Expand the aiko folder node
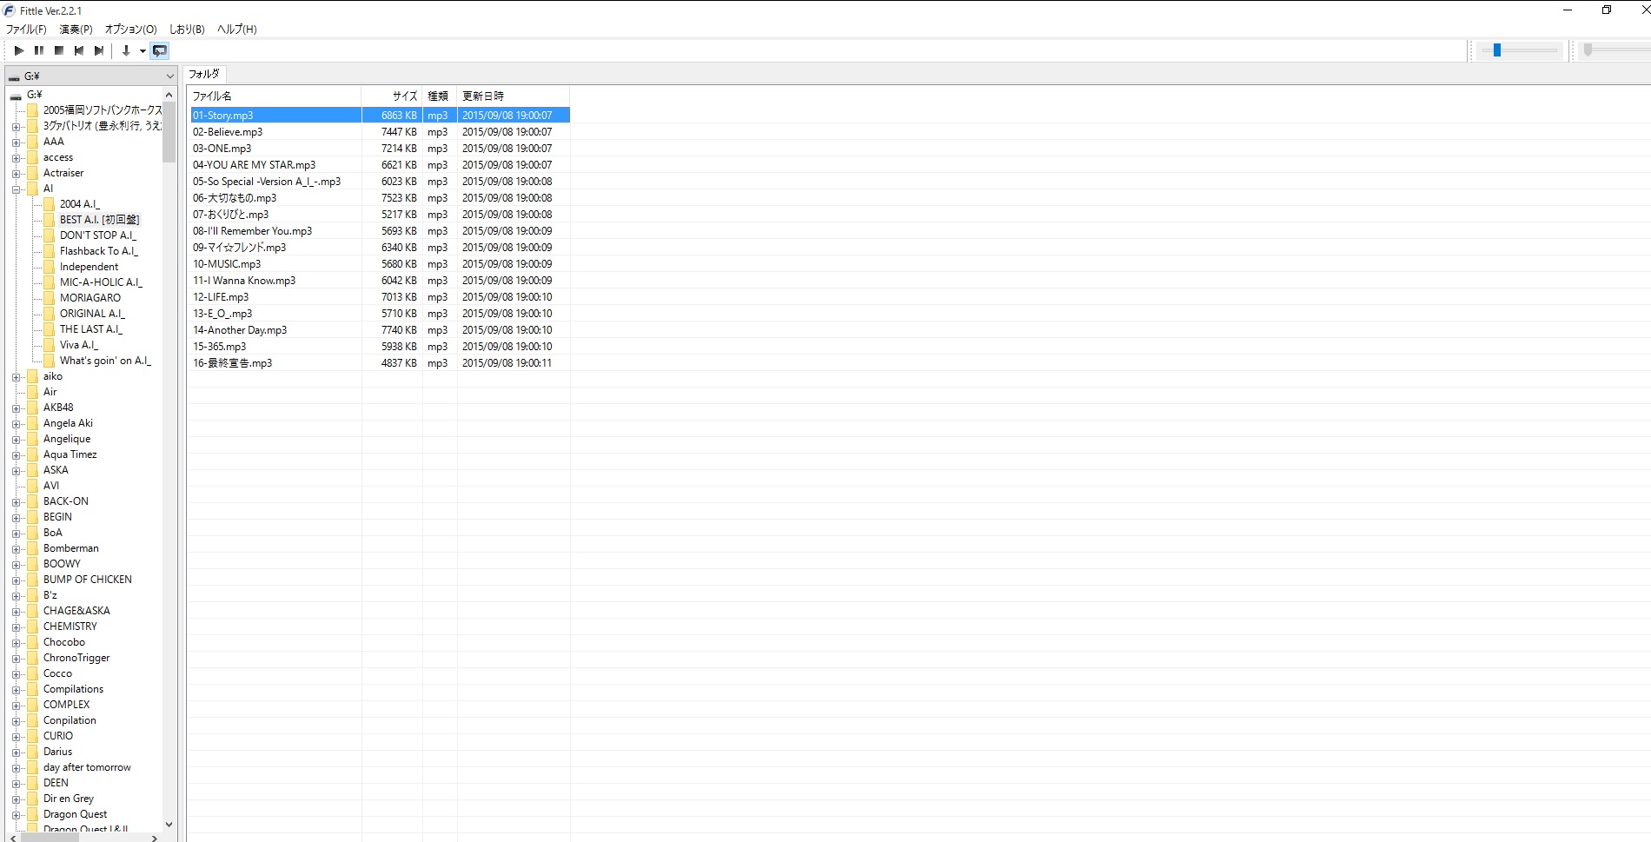 (x=16, y=376)
